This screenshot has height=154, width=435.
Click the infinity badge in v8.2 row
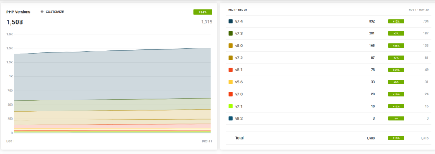tap(396, 118)
